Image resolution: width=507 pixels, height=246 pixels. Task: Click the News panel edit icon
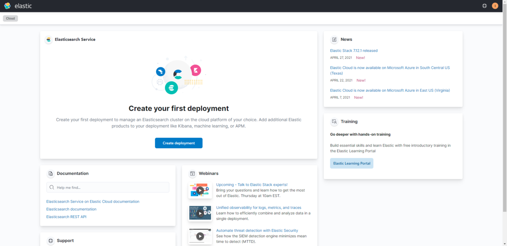pos(334,40)
